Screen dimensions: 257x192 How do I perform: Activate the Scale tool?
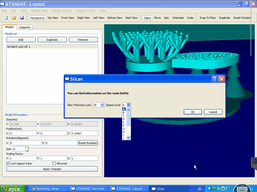[190, 18]
